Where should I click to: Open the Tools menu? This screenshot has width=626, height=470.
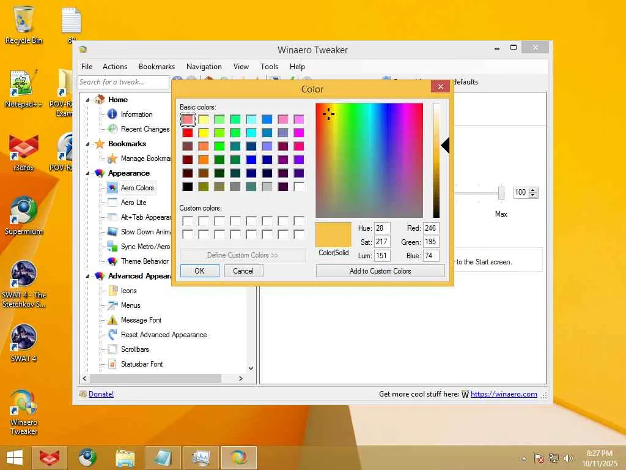269,67
